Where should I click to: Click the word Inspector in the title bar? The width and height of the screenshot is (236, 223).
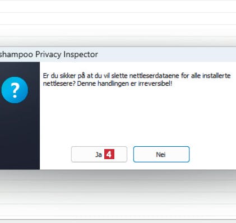click(81, 54)
